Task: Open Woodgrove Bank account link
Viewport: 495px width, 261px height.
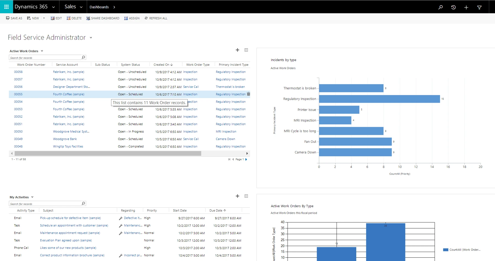Action: pyautogui.click(x=65, y=139)
